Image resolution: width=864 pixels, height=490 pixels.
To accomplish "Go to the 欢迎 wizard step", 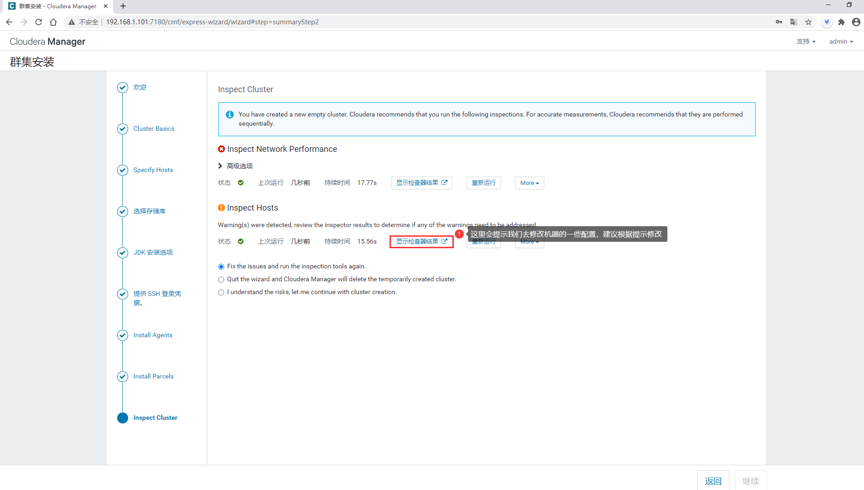I will (x=140, y=87).
